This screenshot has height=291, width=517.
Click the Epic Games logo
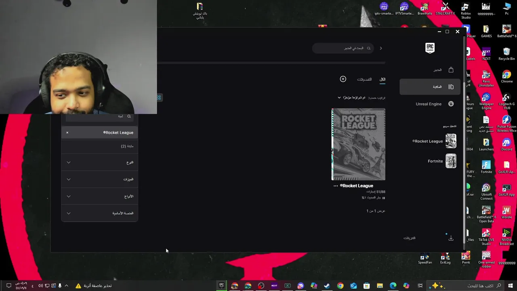[430, 48]
